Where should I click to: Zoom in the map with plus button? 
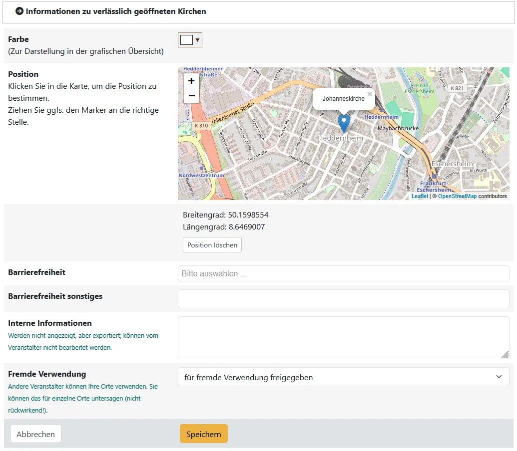click(x=191, y=81)
